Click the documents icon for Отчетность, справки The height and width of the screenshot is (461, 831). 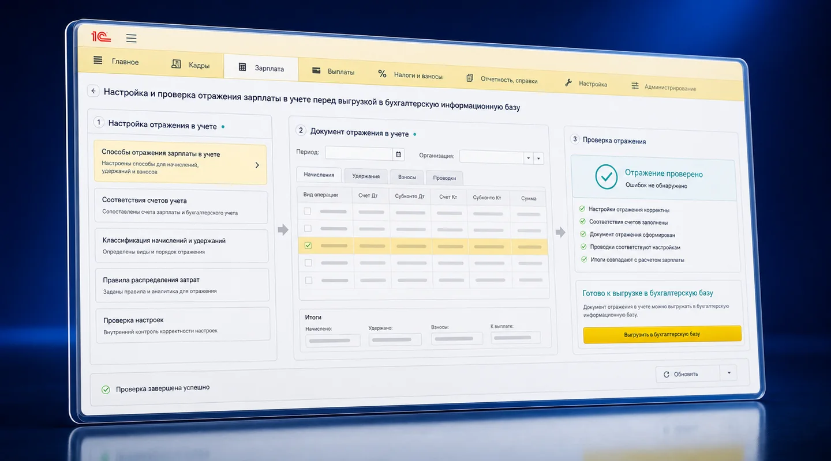(x=470, y=78)
